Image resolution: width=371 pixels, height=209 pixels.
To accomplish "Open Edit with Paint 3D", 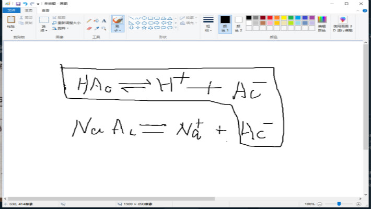I will pyautogui.click(x=343, y=24).
